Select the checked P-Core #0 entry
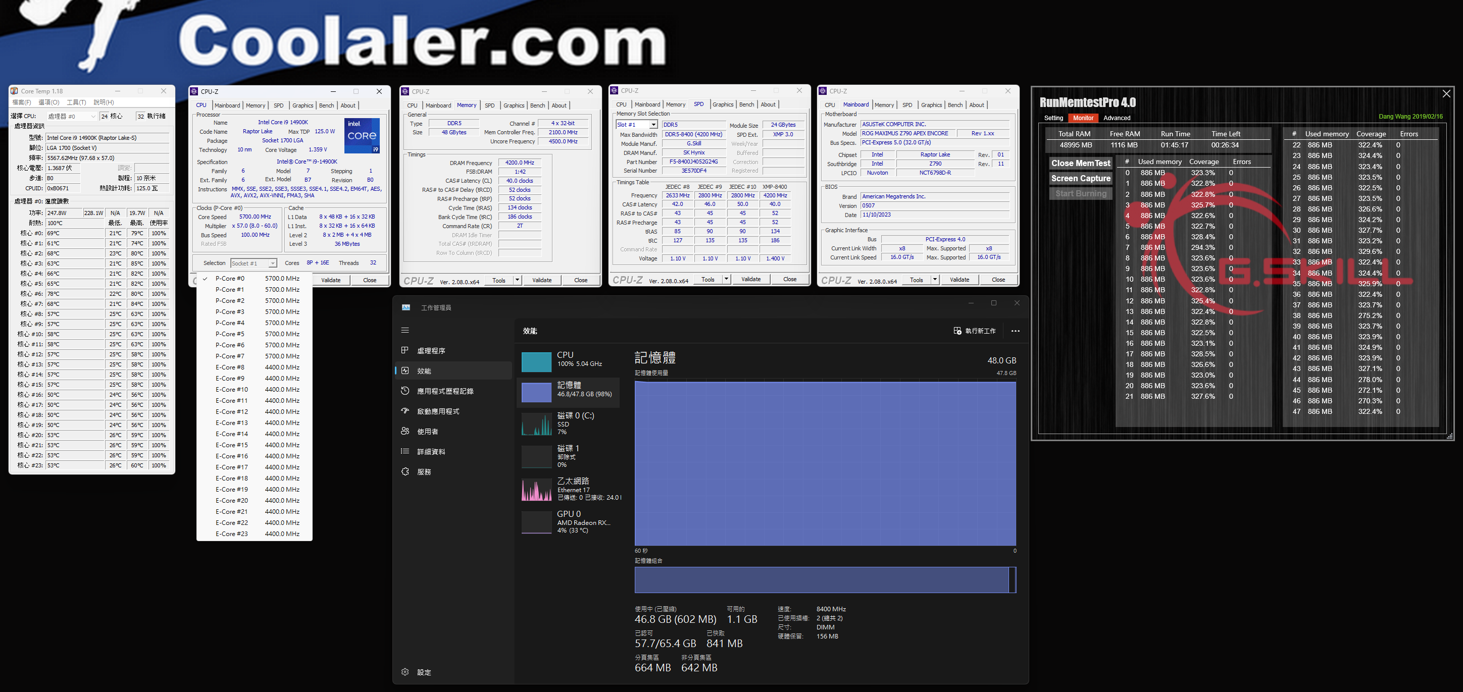The height and width of the screenshot is (692, 1463). (x=254, y=279)
